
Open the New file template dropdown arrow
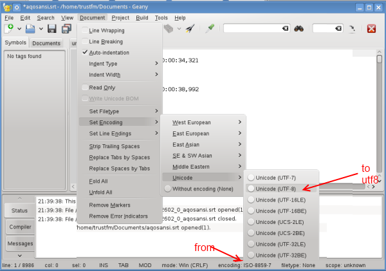pos(19,29)
